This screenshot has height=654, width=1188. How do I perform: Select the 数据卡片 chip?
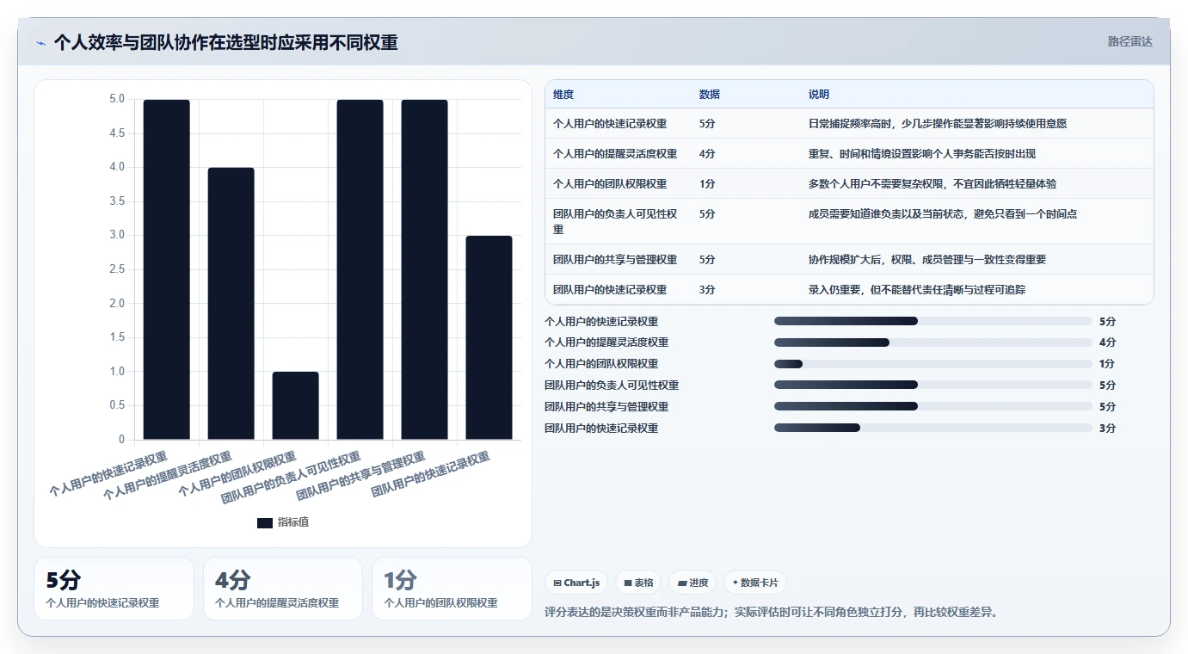coord(755,583)
